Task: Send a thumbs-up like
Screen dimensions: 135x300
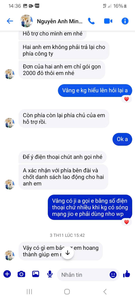Action: (126, 274)
